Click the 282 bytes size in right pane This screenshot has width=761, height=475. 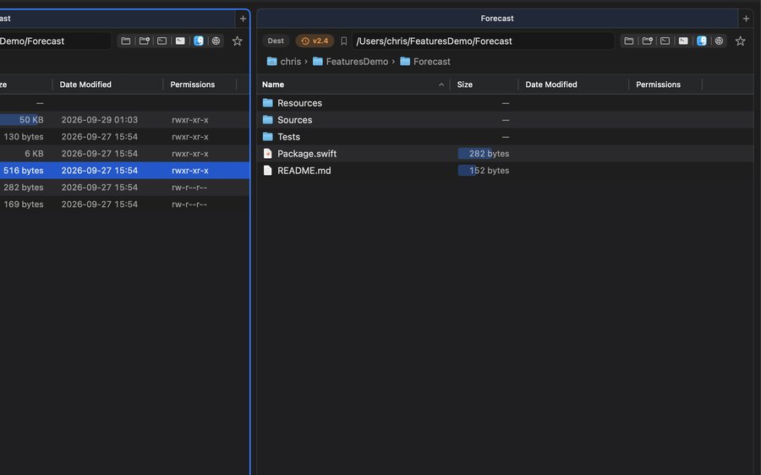coord(489,153)
